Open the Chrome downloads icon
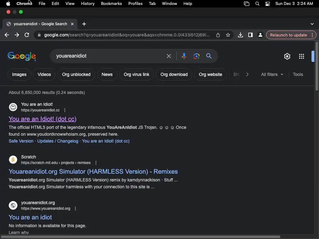This screenshot has width=319, height=239. click(x=240, y=35)
